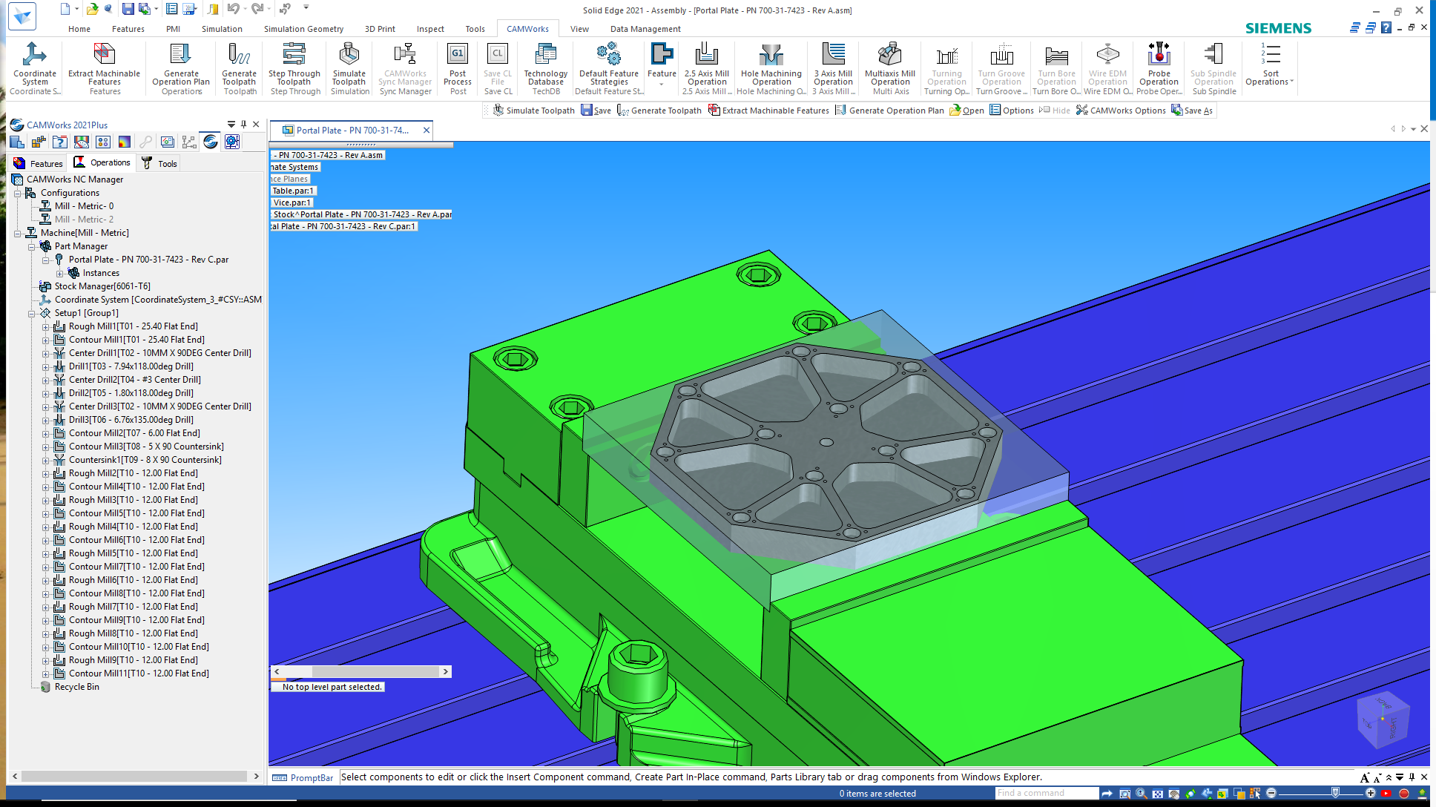Click the Zoom Area icon in status bar
The image size is (1436, 807).
(1124, 794)
